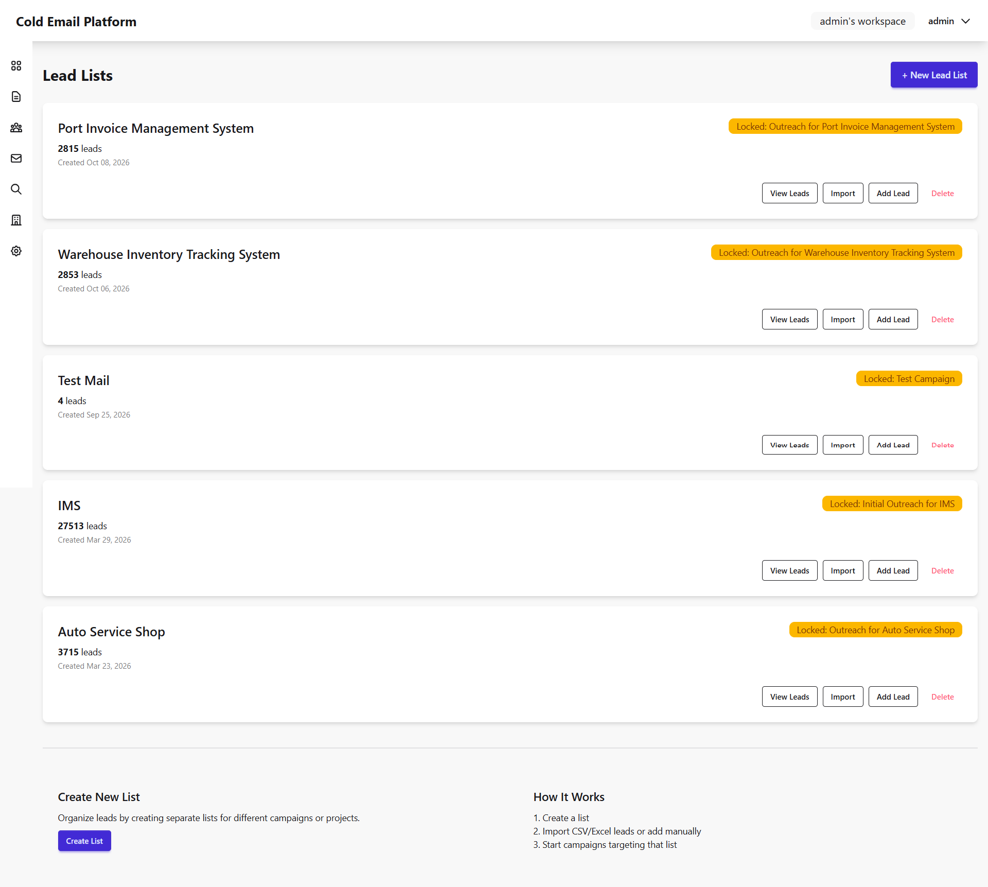Expand the admin user dropdown
The height and width of the screenshot is (887, 988).
click(949, 21)
